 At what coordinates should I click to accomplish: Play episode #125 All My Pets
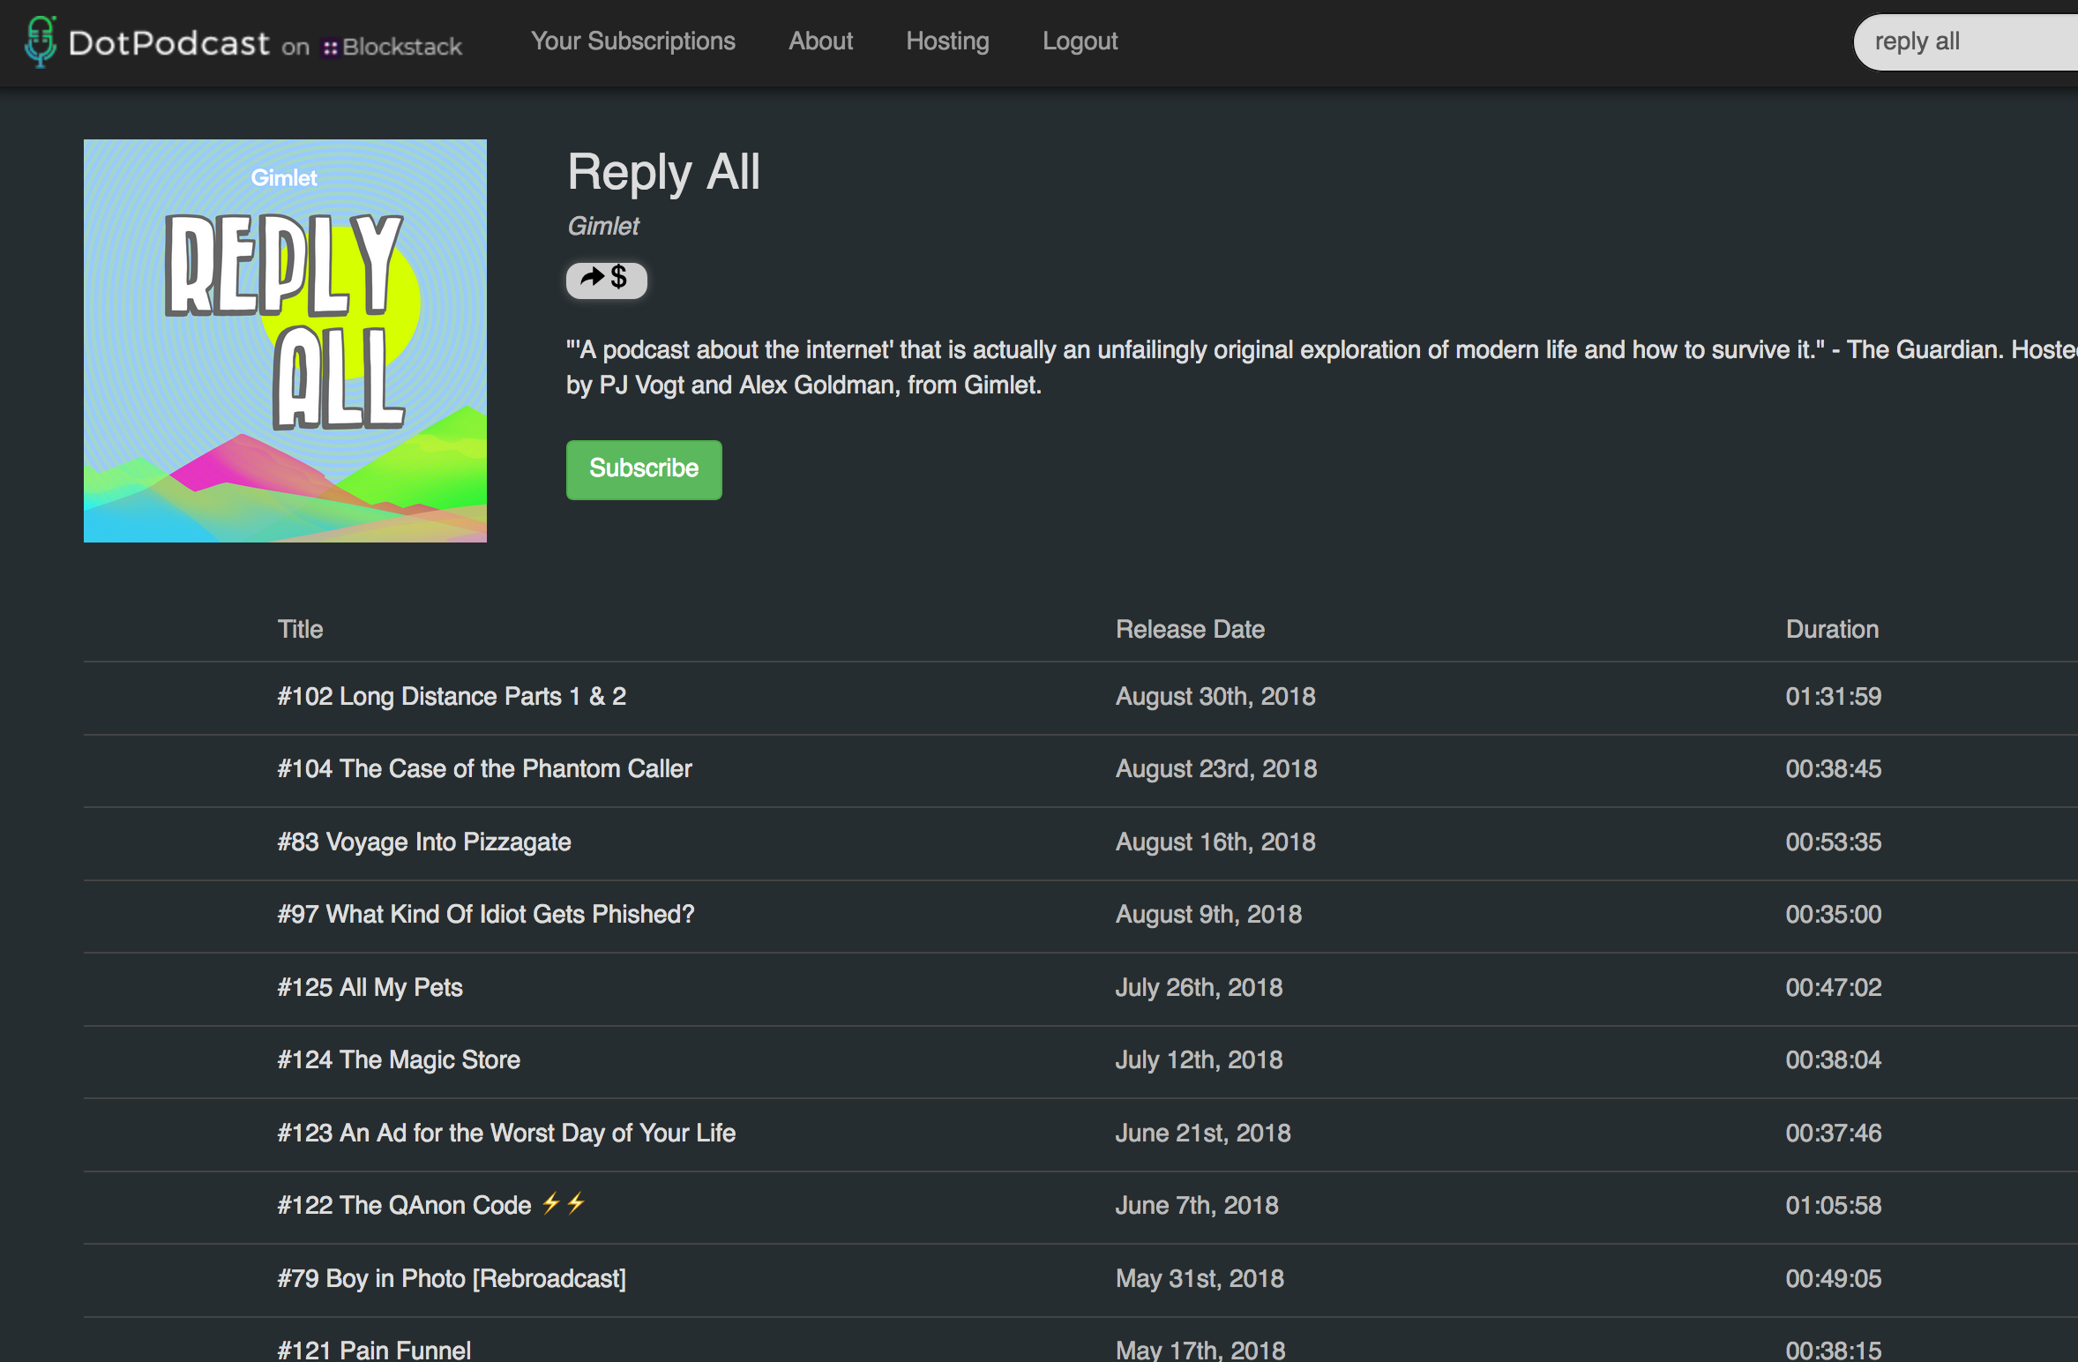click(370, 987)
